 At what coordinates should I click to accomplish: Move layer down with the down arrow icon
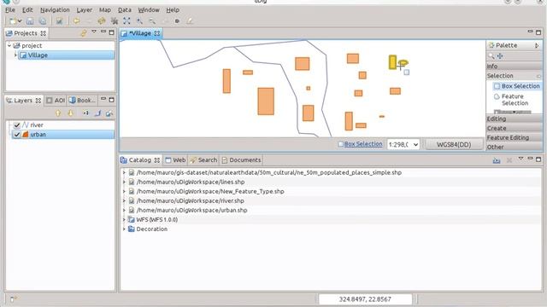coord(70,113)
